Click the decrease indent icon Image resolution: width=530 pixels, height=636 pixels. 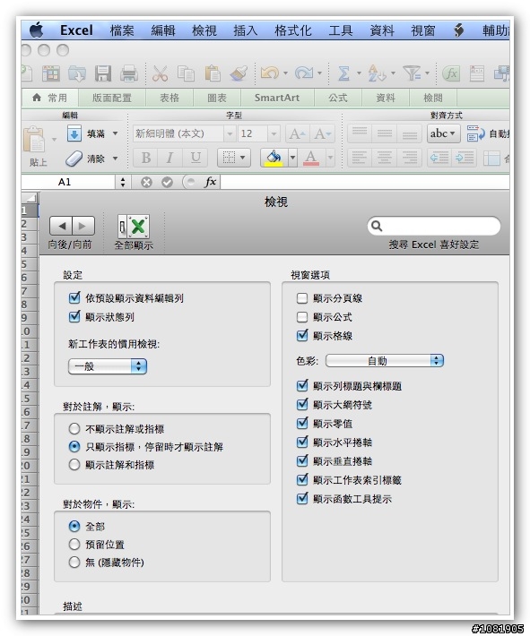coord(439,158)
